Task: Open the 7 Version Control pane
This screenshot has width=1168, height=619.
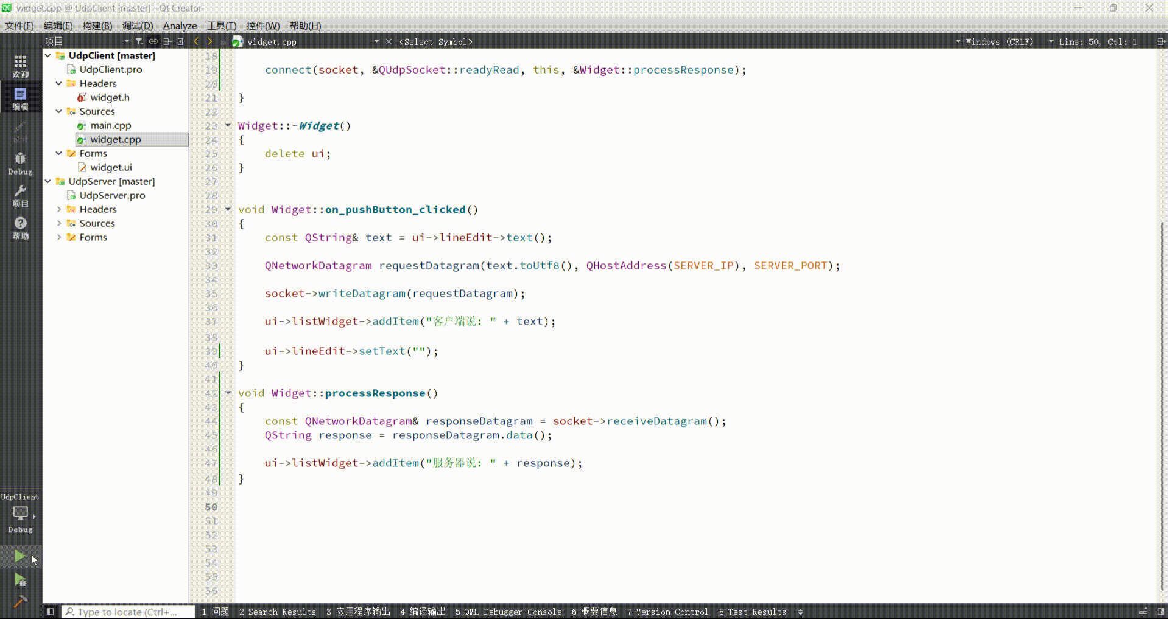Action: click(x=668, y=612)
